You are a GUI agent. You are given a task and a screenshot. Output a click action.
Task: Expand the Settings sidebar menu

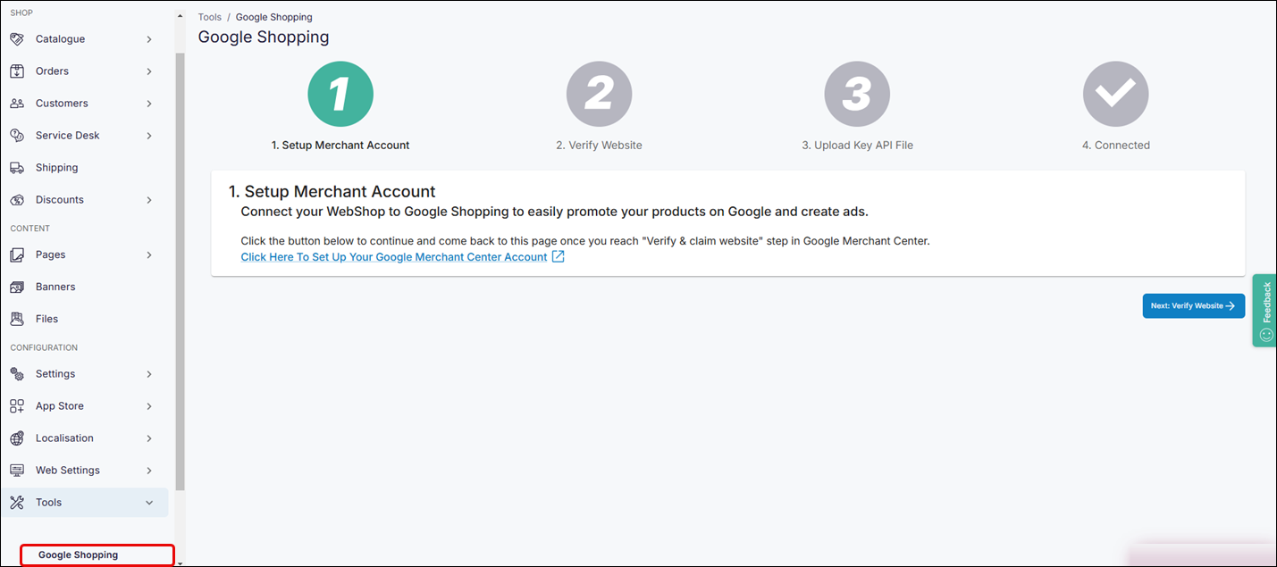[x=150, y=373]
